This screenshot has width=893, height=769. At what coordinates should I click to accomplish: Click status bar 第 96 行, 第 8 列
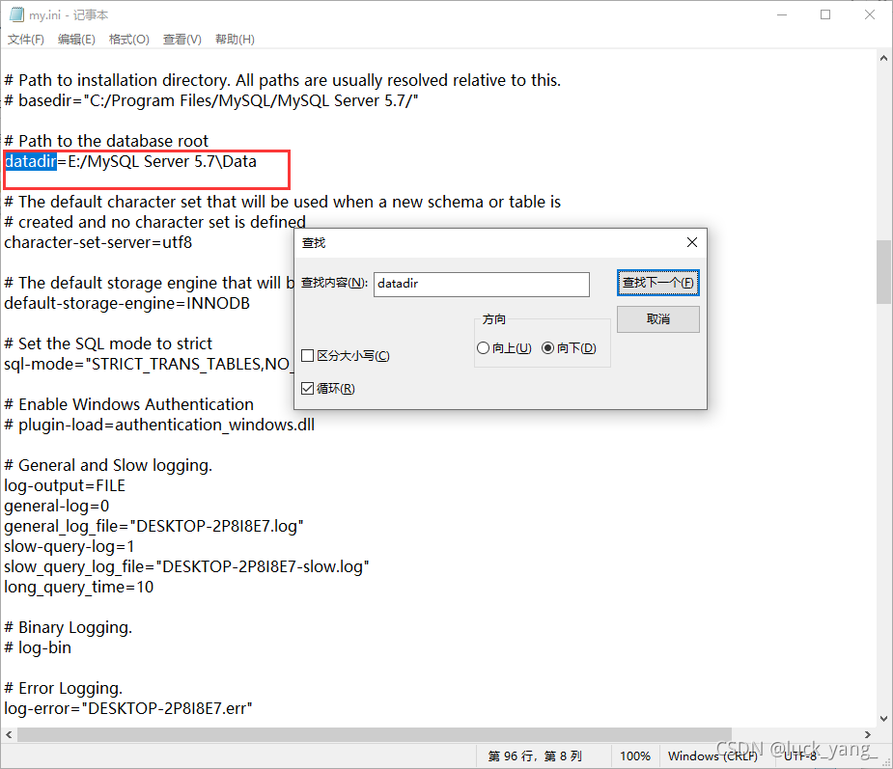coord(535,755)
